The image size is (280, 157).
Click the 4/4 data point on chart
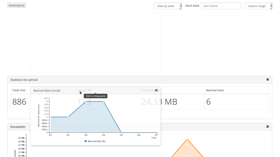(103, 101)
